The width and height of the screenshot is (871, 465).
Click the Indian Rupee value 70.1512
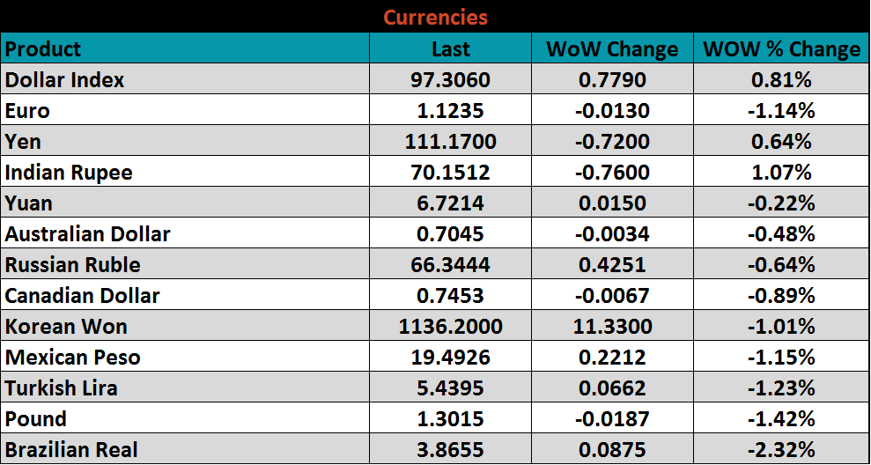450,173
